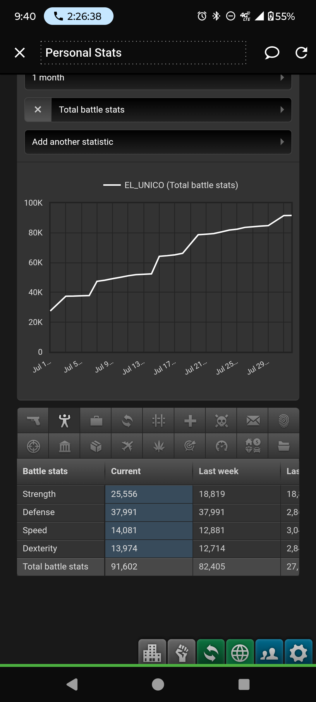Select the crosshair bounties category icon
The width and height of the screenshot is (316, 702).
pos(33,446)
